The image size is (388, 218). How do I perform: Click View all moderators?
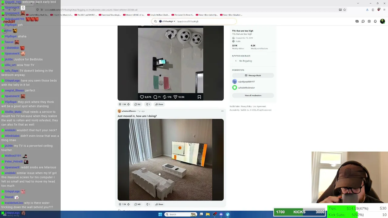[253, 95]
